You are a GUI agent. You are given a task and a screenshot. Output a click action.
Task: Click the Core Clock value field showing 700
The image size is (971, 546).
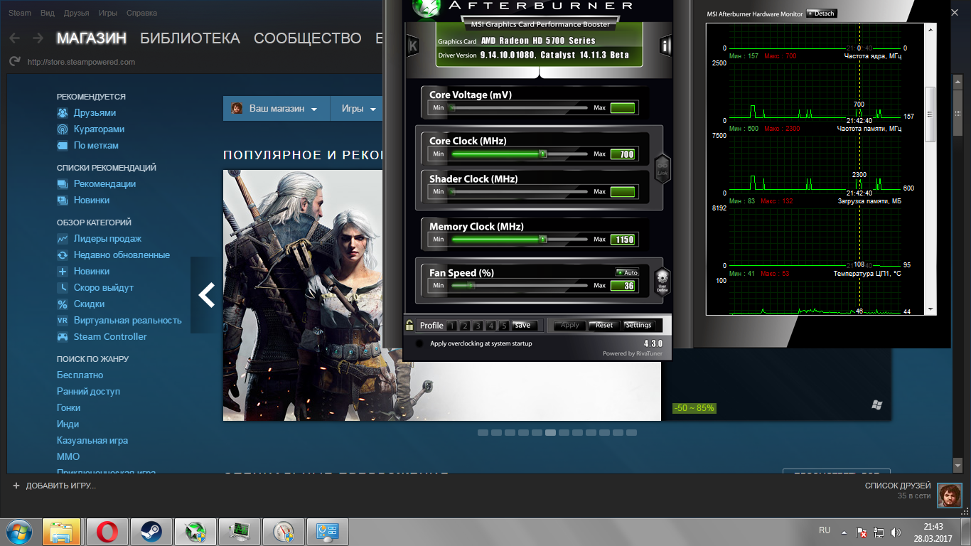coord(623,154)
